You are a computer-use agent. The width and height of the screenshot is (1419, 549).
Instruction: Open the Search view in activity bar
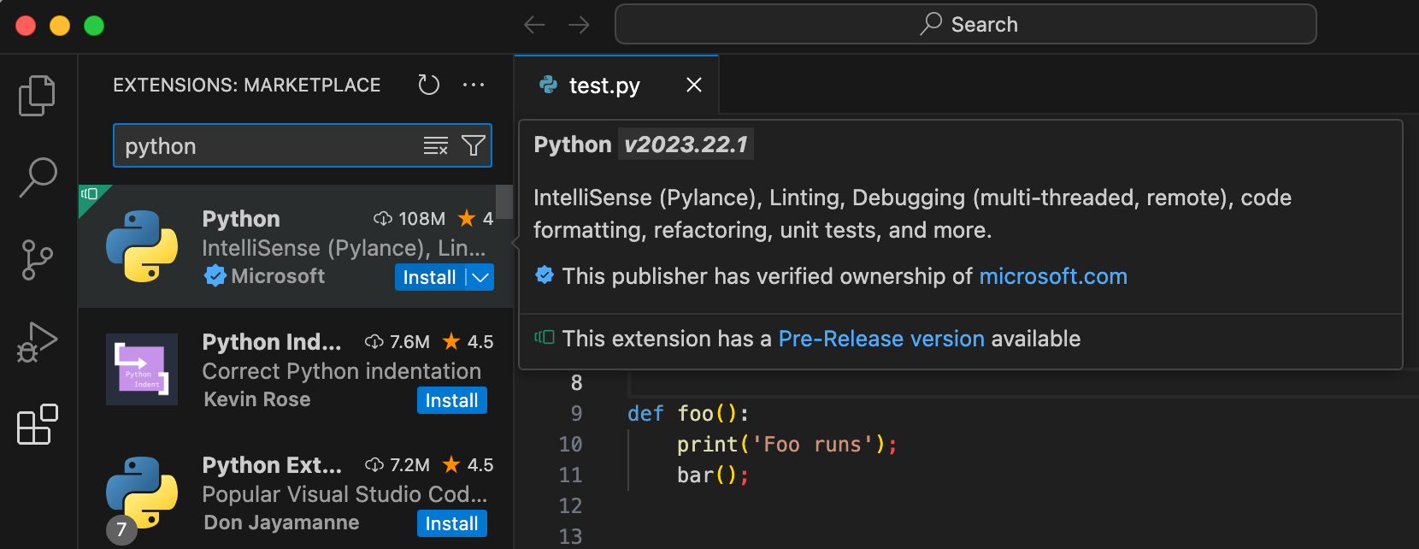click(x=38, y=177)
